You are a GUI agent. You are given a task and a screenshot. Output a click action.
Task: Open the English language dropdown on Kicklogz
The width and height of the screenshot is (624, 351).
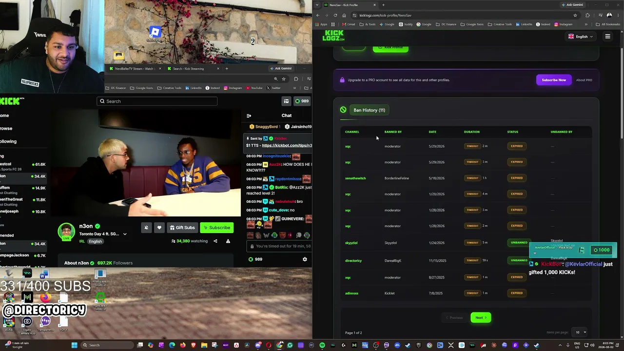tap(580, 37)
